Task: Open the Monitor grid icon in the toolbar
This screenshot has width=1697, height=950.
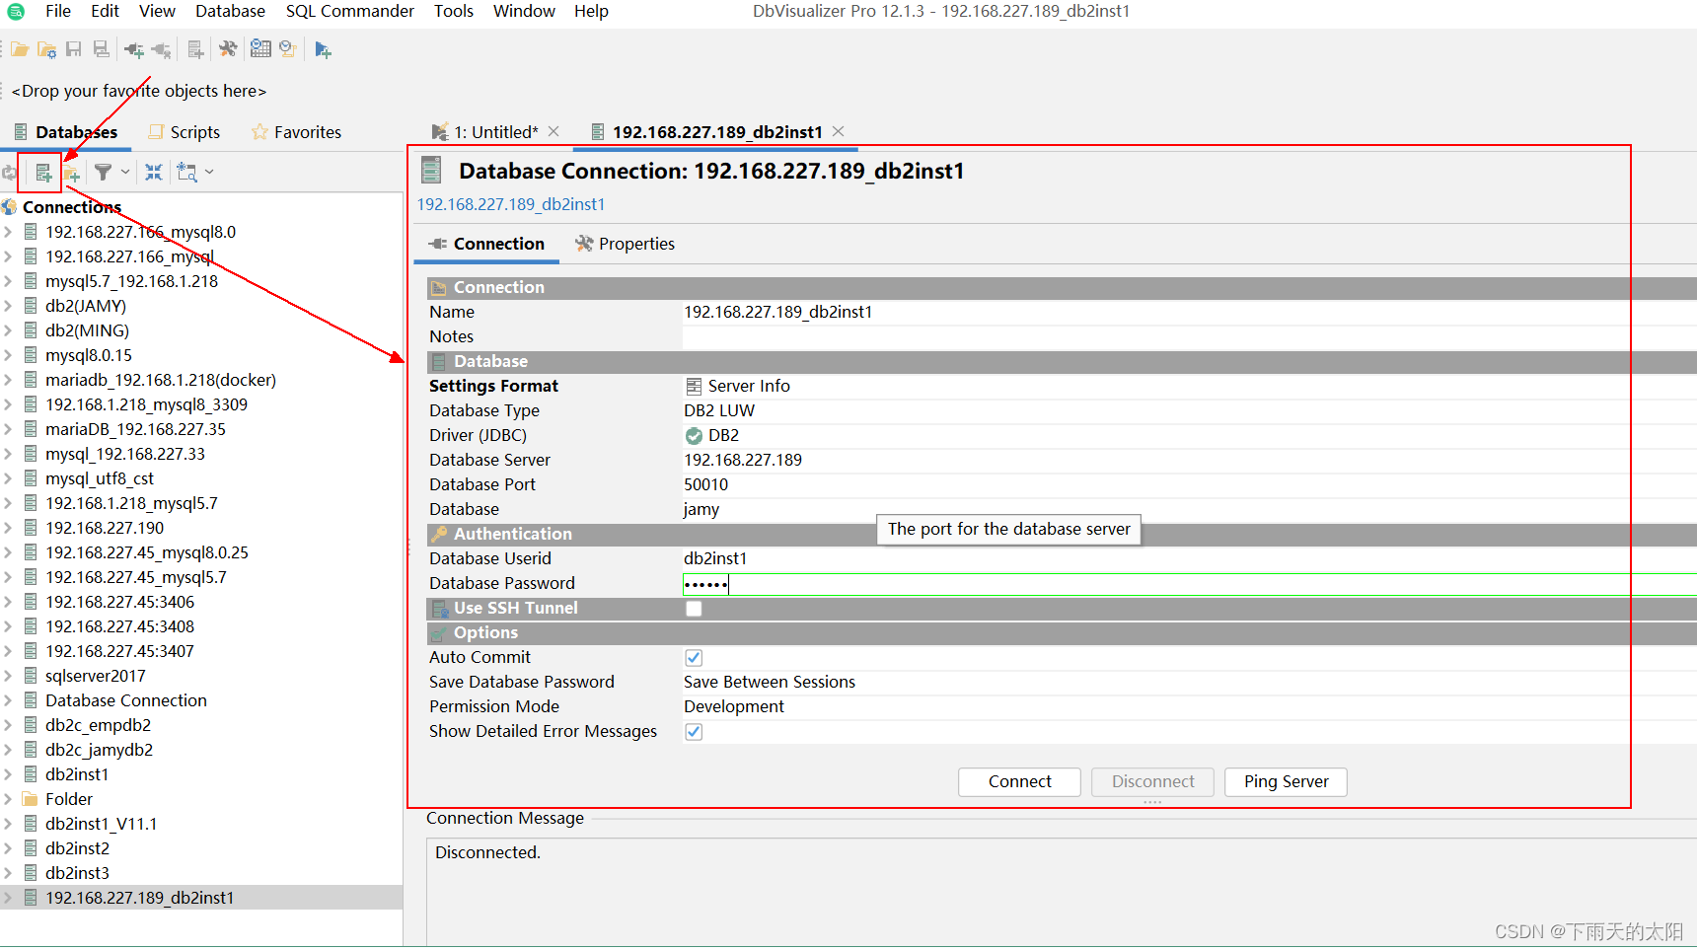Action: (260, 48)
